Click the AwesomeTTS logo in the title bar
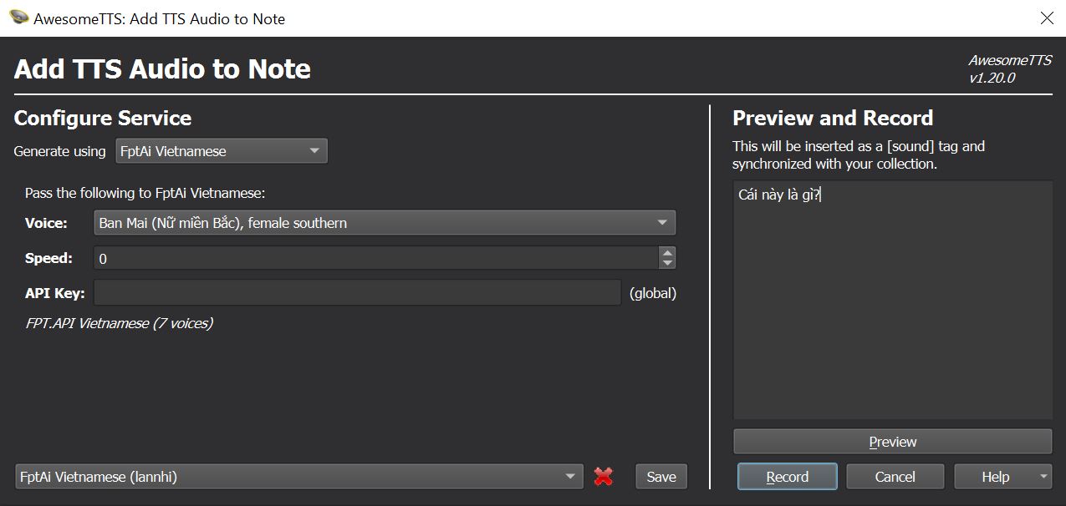 [18, 18]
